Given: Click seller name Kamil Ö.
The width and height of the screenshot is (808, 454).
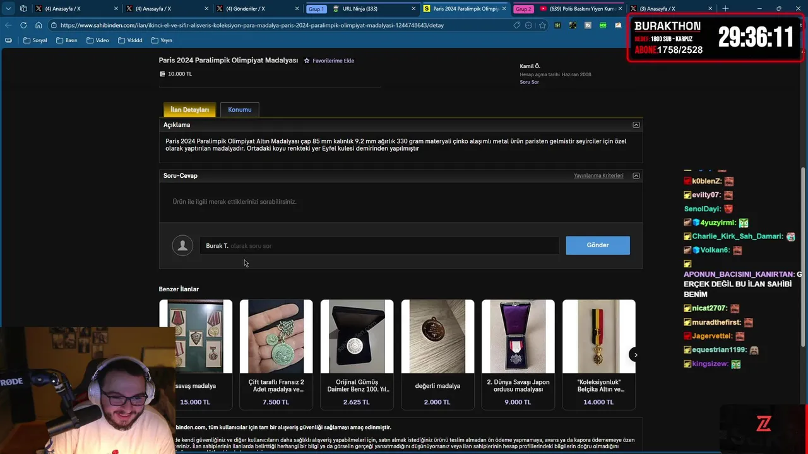Looking at the screenshot, I should point(530,66).
